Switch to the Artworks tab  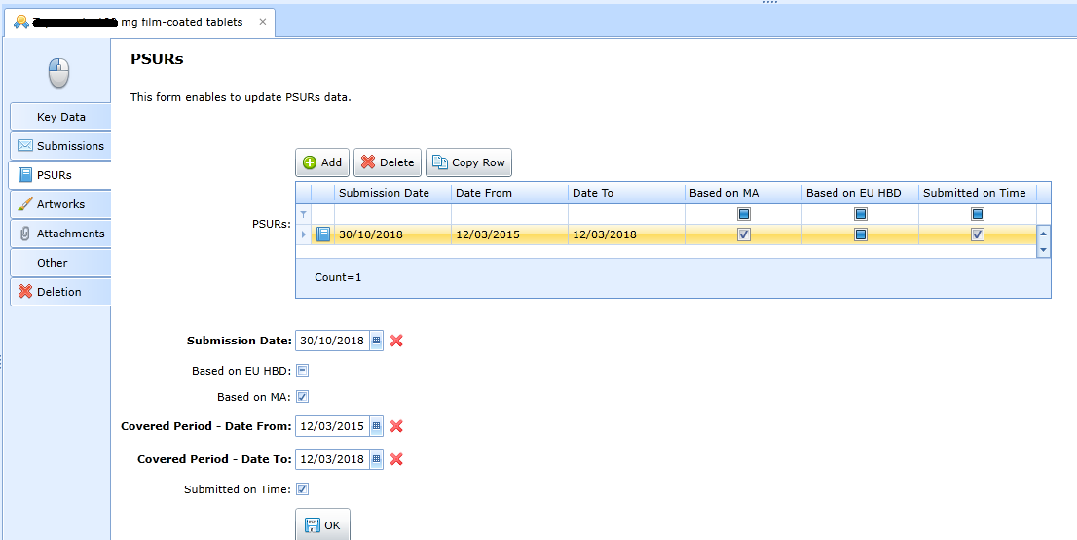click(60, 204)
